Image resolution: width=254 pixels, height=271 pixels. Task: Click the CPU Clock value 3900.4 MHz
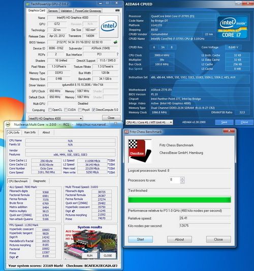(162, 55)
